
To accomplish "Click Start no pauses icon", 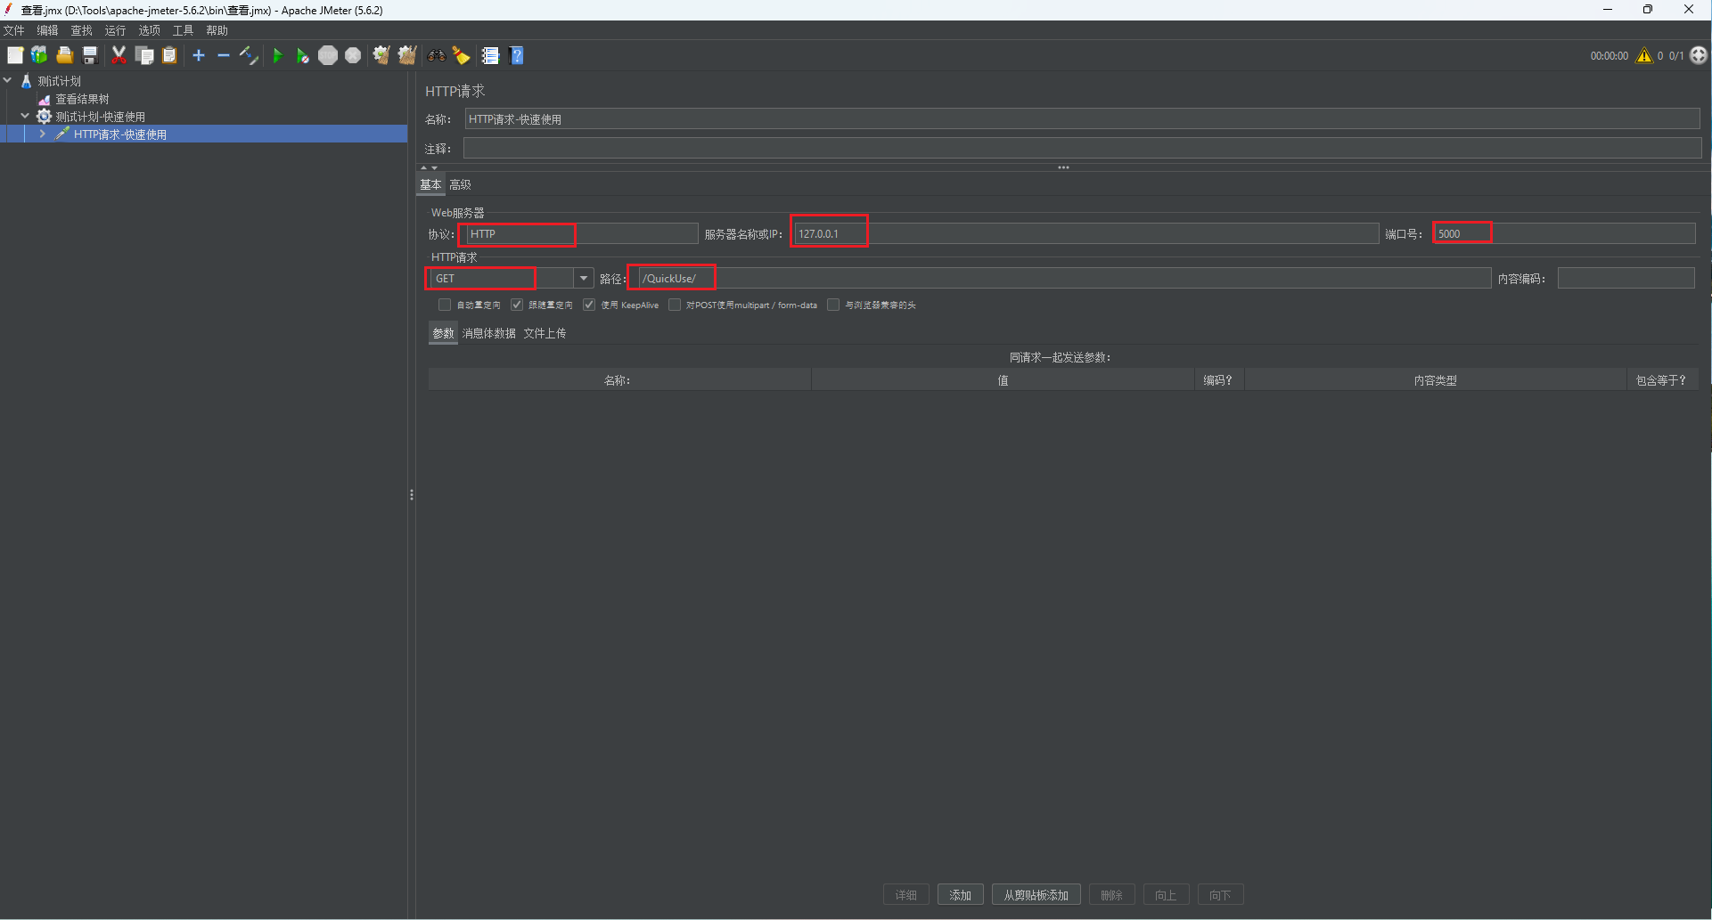I will point(302,55).
